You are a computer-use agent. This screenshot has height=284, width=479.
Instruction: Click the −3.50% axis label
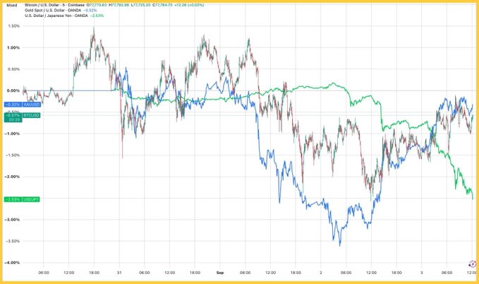[12, 241]
